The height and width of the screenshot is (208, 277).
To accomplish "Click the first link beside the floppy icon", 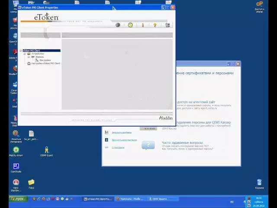I will pos(122,132).
